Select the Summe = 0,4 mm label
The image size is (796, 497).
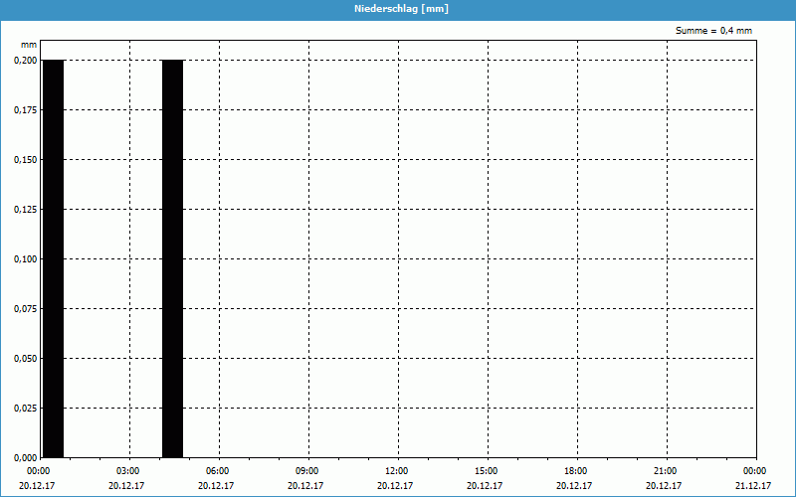713,31
